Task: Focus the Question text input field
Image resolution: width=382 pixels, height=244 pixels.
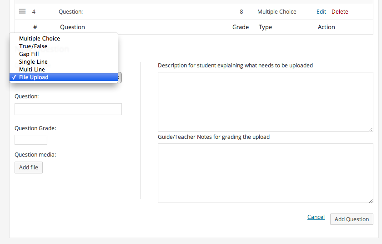Action: tap(68, 109)
